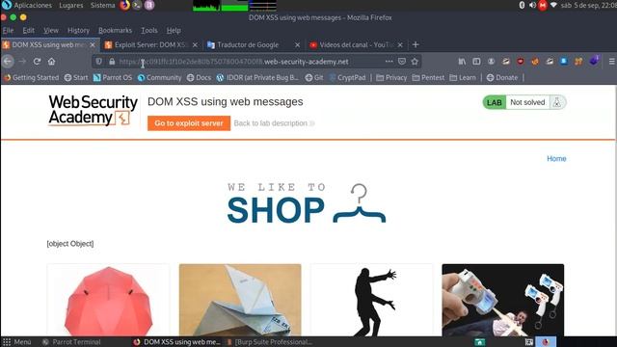Image resolution: width=617 pixels, height=347 pixels.
Task: Open the Menú button in bottom taskbar
Action: point(17,342)
